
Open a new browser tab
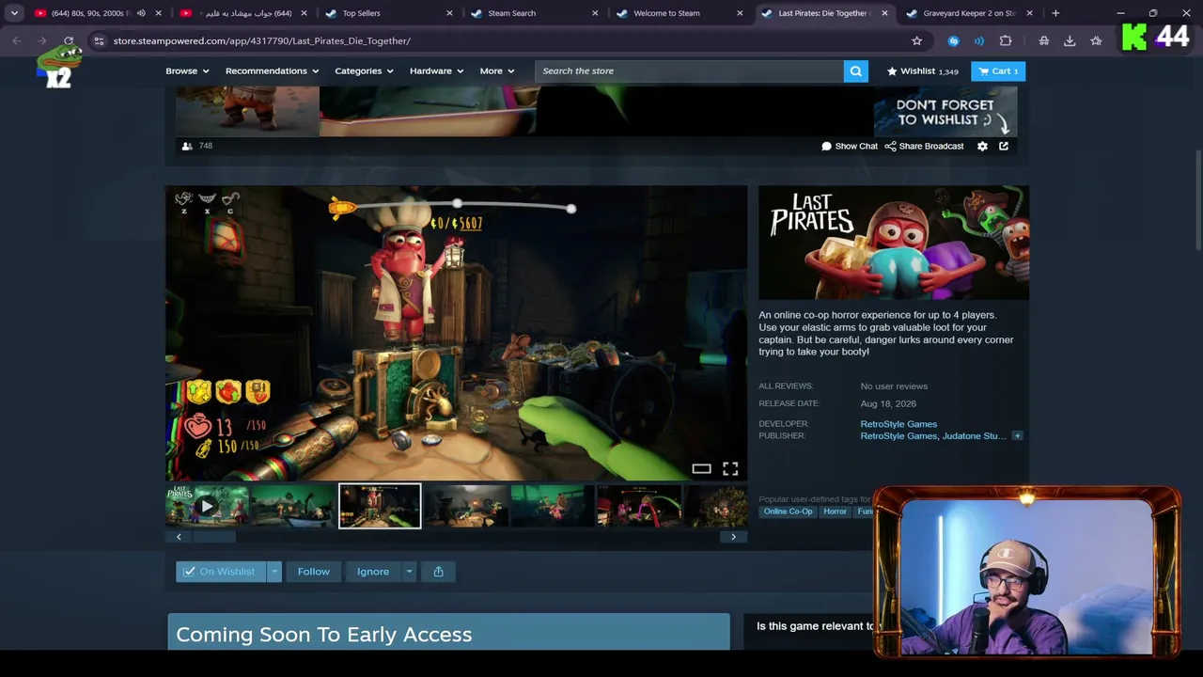pyautogui.click(x=1055, y=13)
